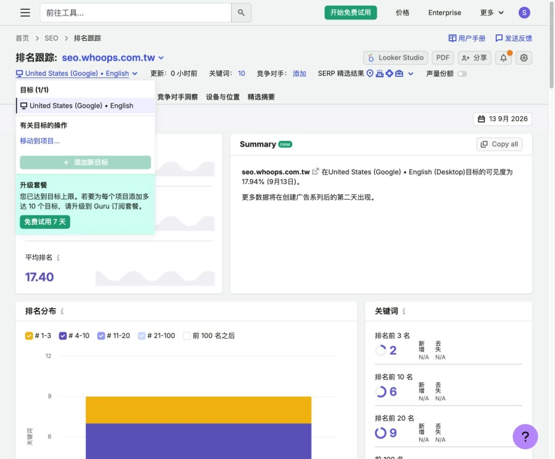
Task: Open notifications bell icon
Action: [x=503, y=58]
